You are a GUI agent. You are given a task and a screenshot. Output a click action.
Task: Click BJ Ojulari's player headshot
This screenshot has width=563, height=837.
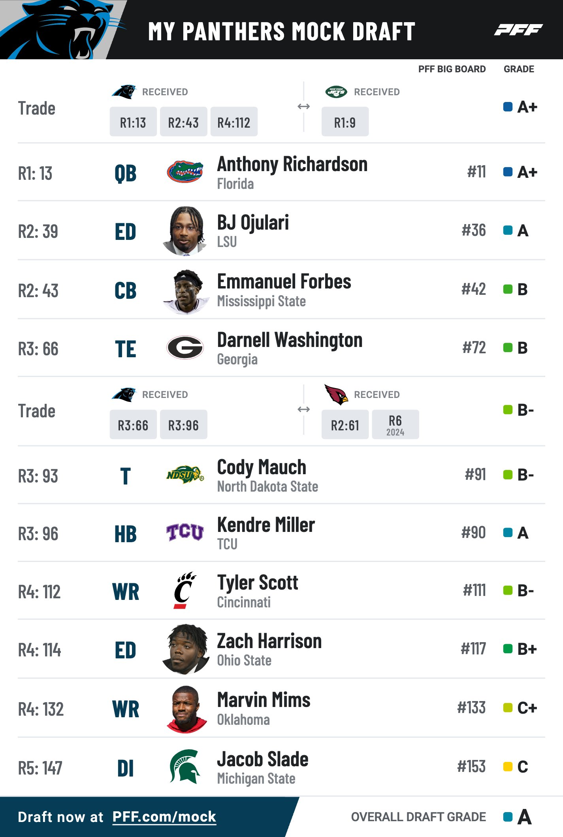185,231
